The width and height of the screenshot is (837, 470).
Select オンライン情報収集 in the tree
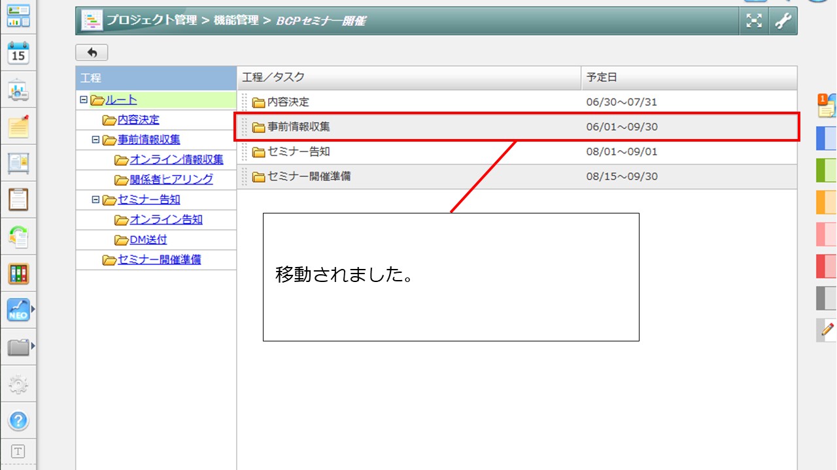pos(177,160)
